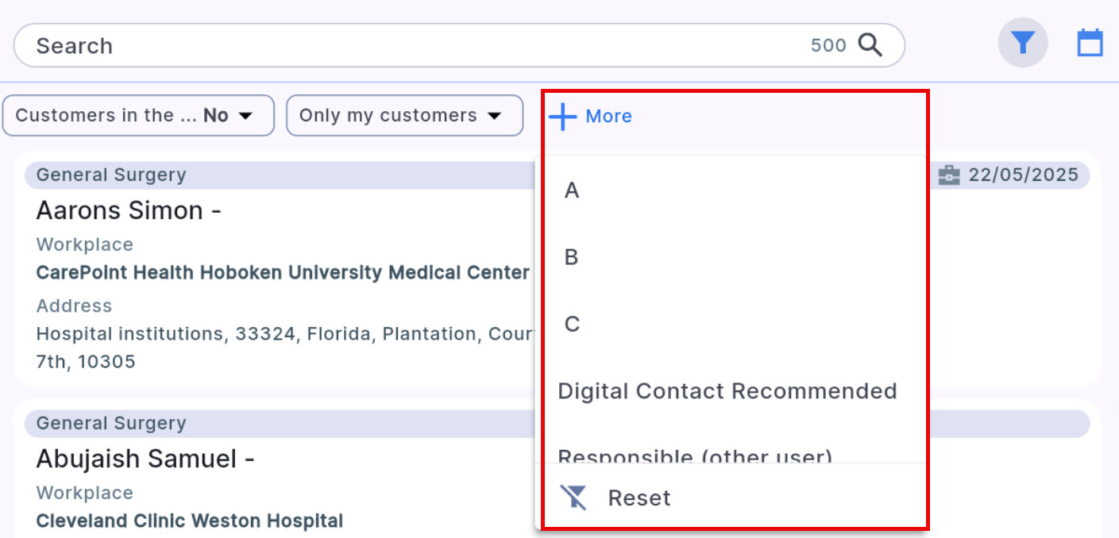Click the reset-filter icon next to Reset
Screen dimensions: 1119x538
(x=574, y=498)
